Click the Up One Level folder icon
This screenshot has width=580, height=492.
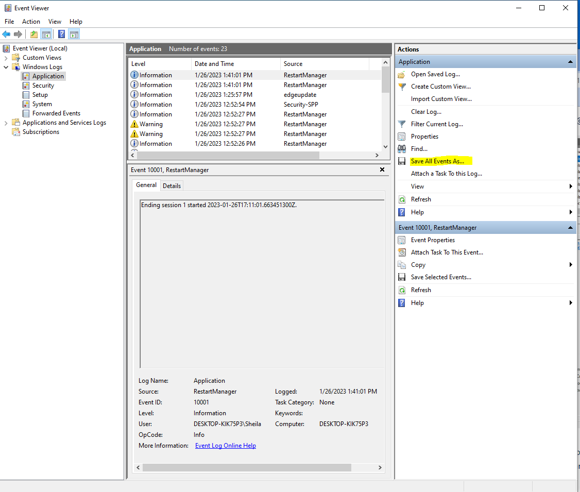pos(34,35)
